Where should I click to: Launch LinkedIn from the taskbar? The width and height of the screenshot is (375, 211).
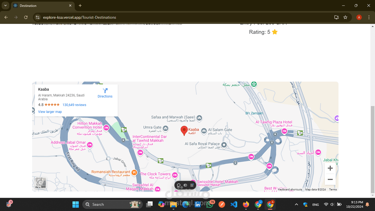(198, 204)
